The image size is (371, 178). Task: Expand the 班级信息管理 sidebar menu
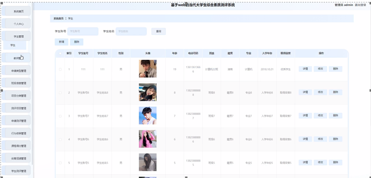17,83
